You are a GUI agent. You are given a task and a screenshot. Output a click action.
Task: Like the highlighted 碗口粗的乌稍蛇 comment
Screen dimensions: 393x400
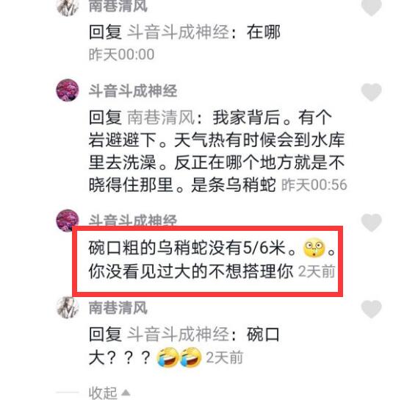[x=372, y=223]
